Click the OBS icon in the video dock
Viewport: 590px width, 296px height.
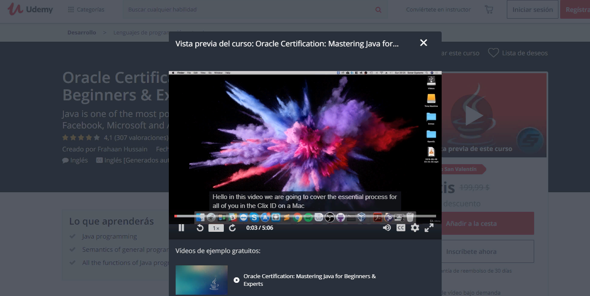(330, 217)
